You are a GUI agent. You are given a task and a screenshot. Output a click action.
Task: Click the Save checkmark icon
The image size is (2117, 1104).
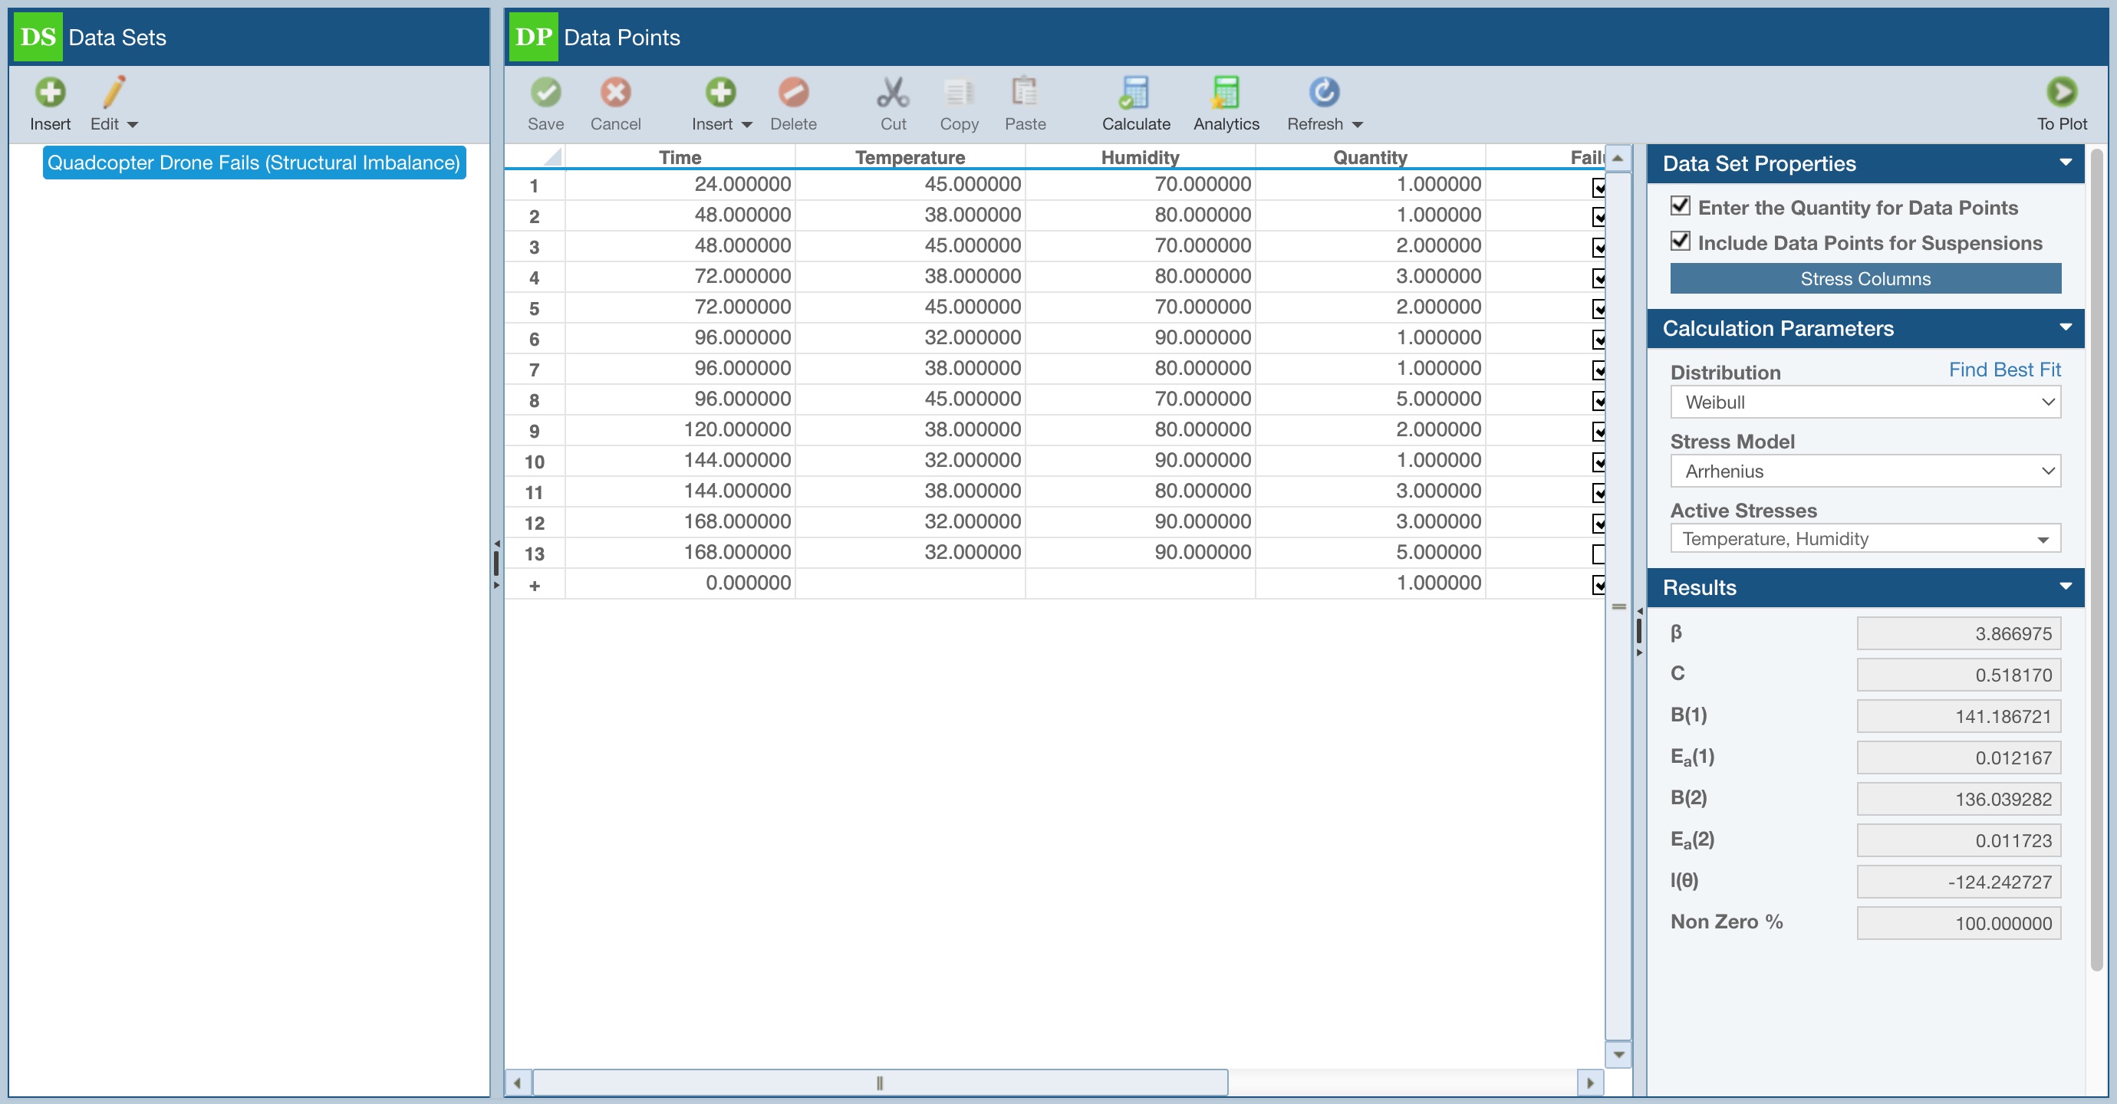545,93
